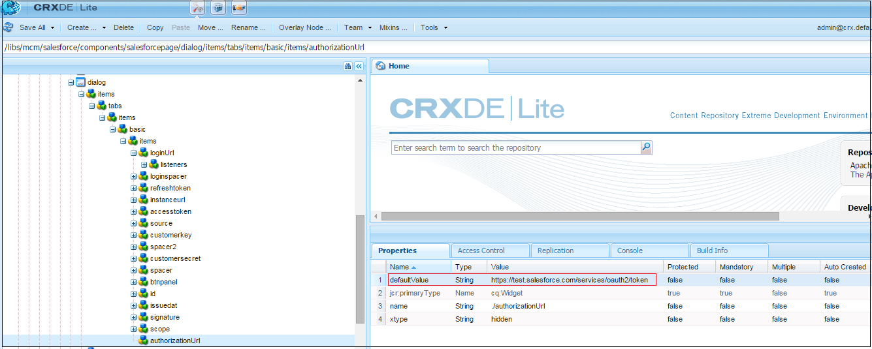Switch to the Access Control tab
872x349 pixels.
coord(490,250)
